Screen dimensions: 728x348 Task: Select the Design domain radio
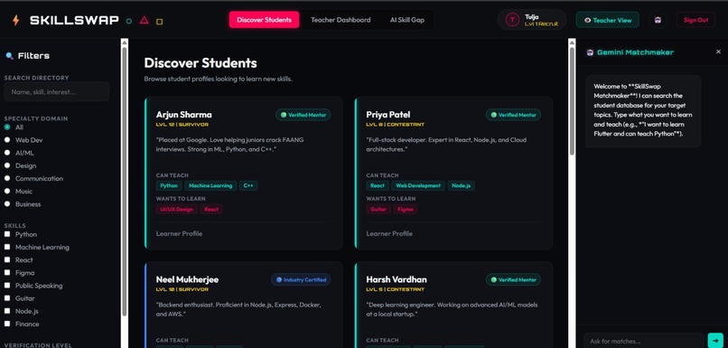[x=7, y=165]
